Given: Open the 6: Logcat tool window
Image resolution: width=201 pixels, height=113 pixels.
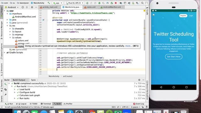Looking at the screenshot, I should [21, 104].
